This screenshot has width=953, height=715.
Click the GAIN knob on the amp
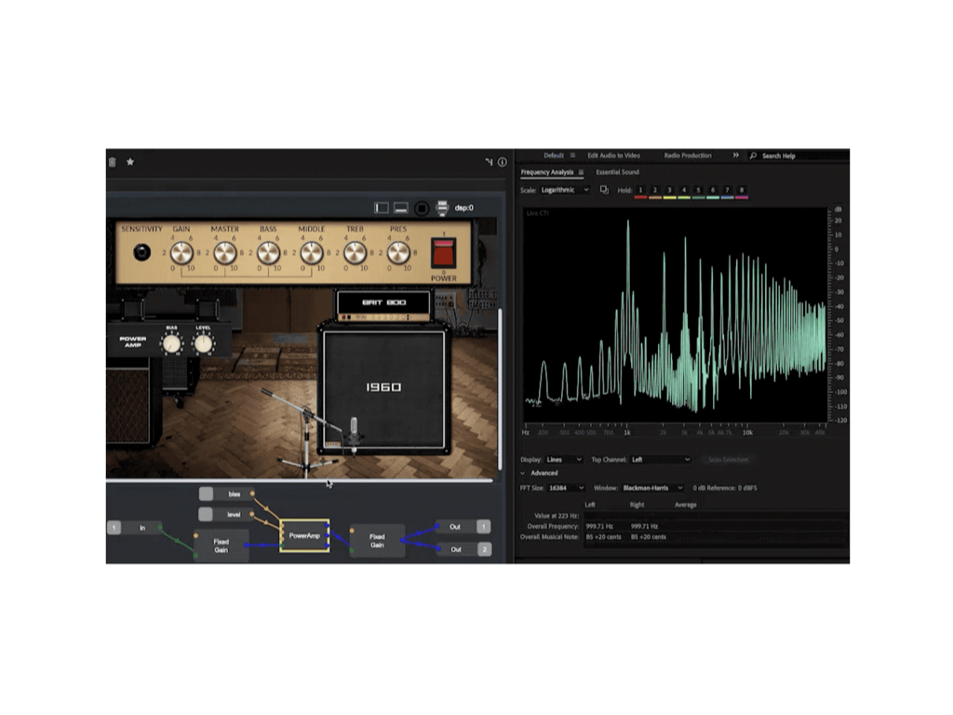tap(181, 252)
